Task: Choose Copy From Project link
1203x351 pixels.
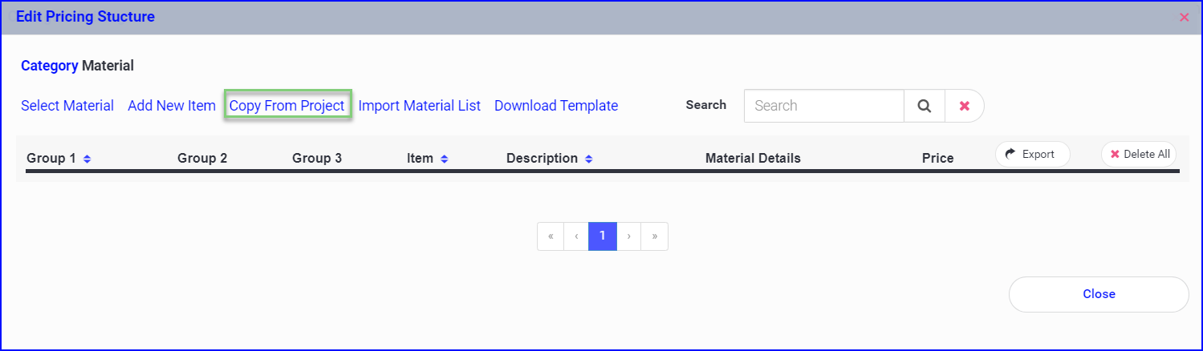Action: 287,106
